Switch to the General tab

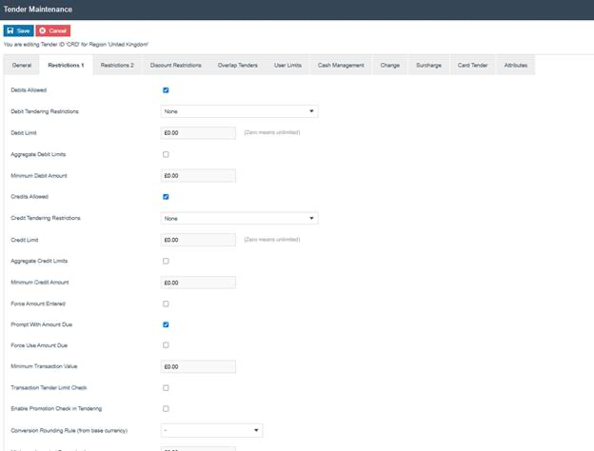tap(22, 65)
